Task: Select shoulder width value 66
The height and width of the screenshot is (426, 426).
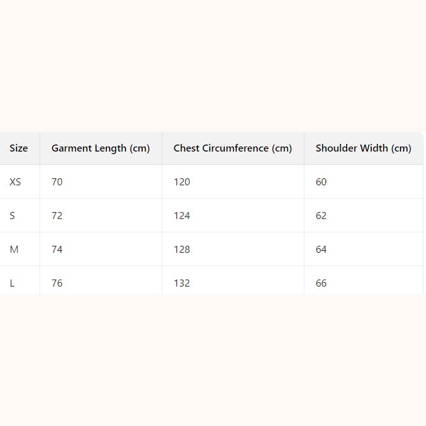Action: pyautogui.click(x=321, y=283)
